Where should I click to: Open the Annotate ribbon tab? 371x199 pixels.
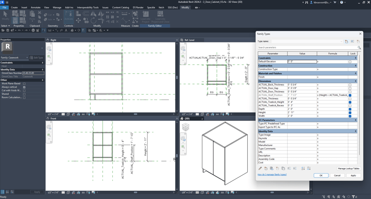(36, 8)
